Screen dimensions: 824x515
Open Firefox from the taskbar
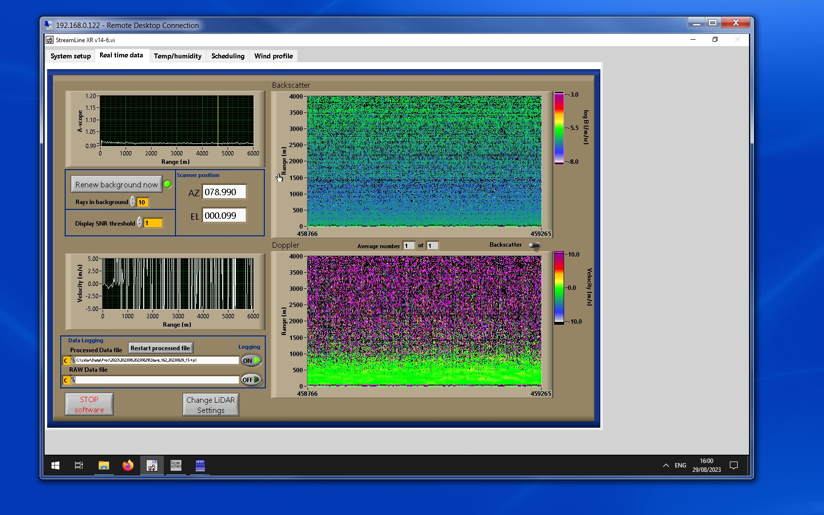tap(128, 465)
